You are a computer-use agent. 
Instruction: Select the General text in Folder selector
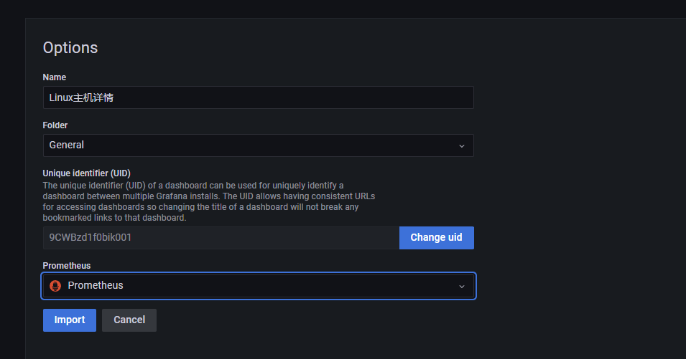tap(67, 145)
